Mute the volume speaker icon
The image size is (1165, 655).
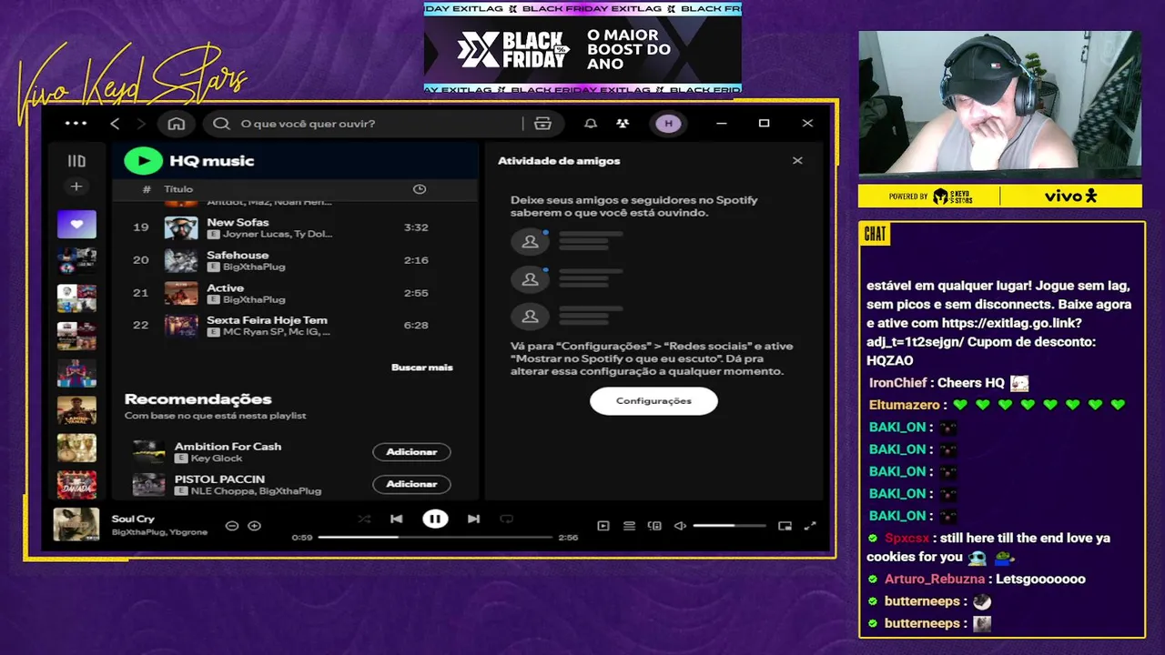[680, 526]
